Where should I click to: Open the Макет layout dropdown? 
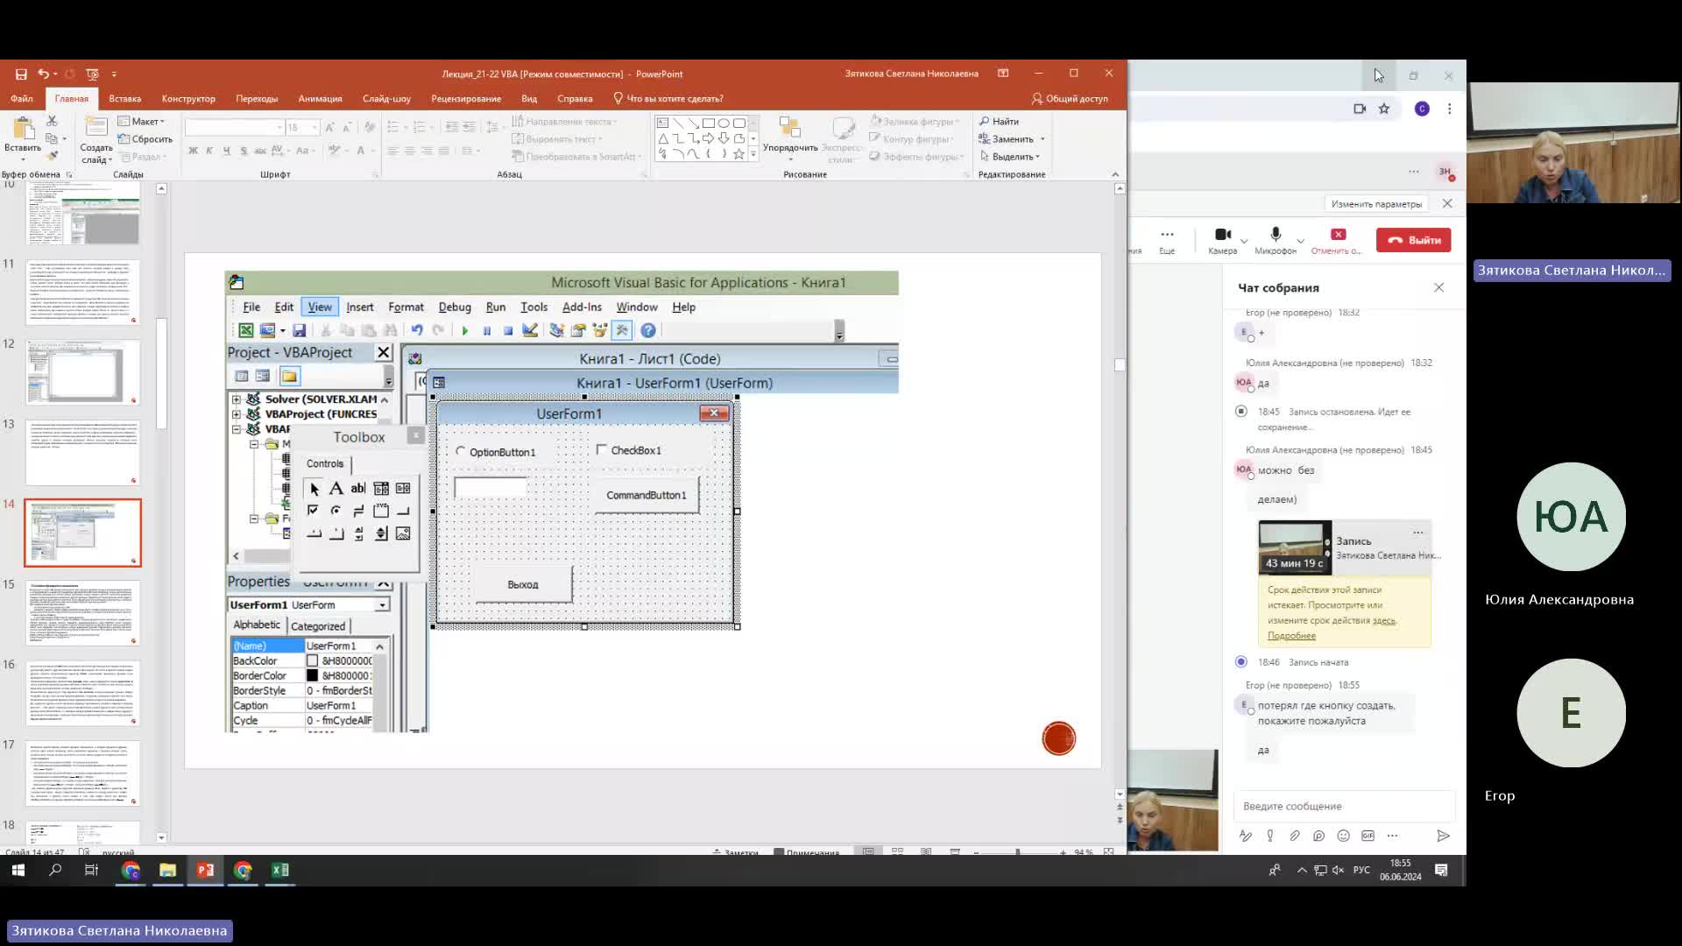coord(141,122)
